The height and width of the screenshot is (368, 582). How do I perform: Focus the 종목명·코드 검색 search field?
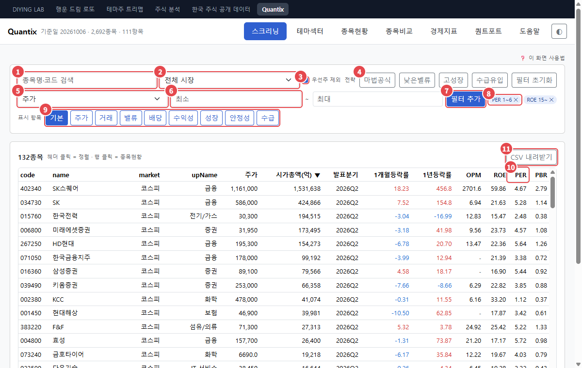87,80
